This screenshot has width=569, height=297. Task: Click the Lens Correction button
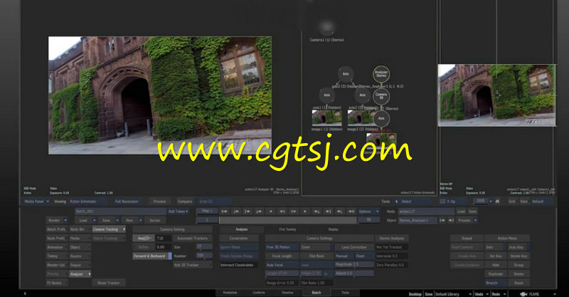click(353, 247)
